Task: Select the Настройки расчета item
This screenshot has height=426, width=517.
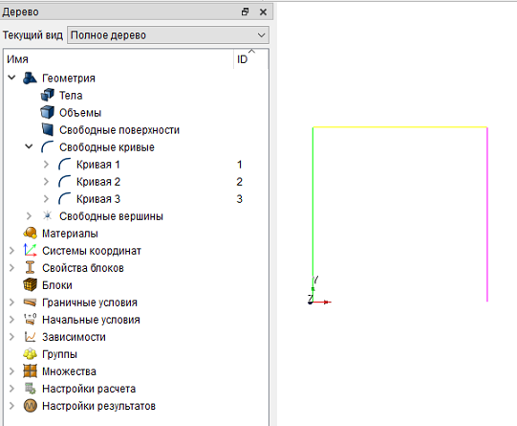Action: click(x=89, y=389)
